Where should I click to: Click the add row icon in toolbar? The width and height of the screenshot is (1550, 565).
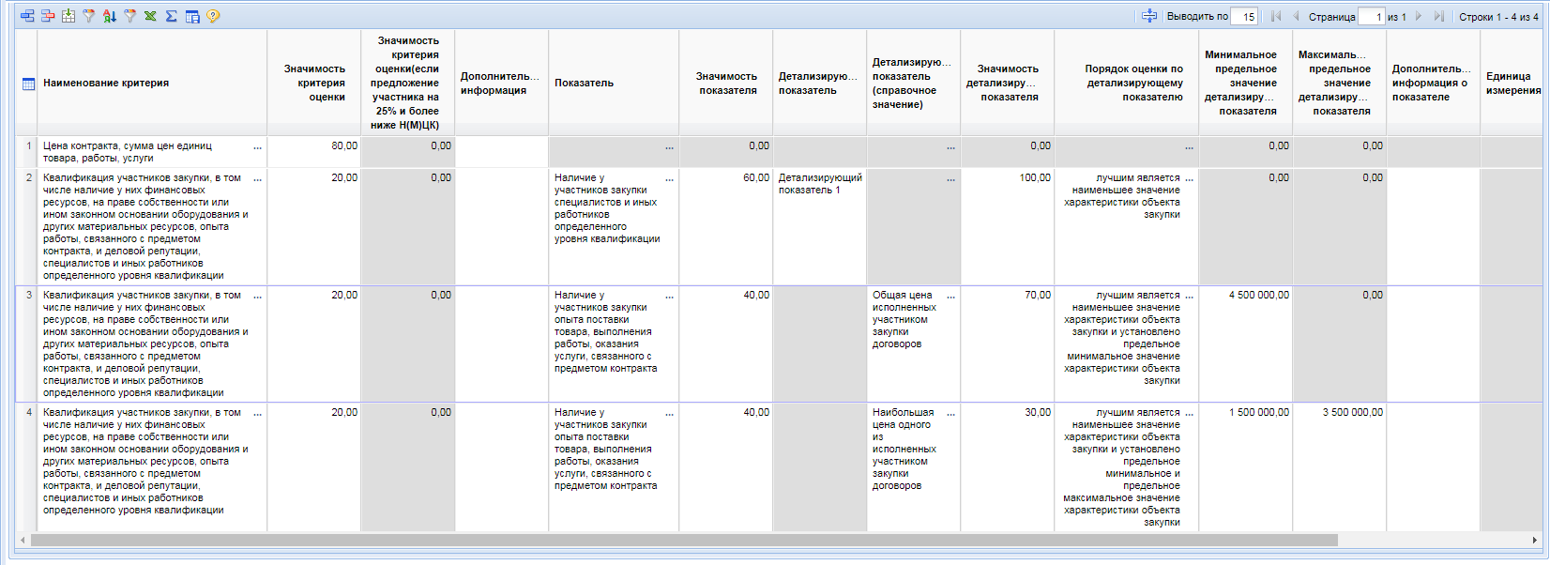coord(26,16)
